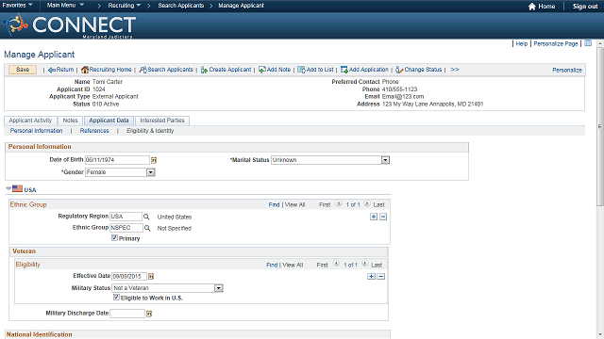This screenshot has width=604, height=339.
Task: Open the Gender dropdown
Action: (x=151, y=172)
